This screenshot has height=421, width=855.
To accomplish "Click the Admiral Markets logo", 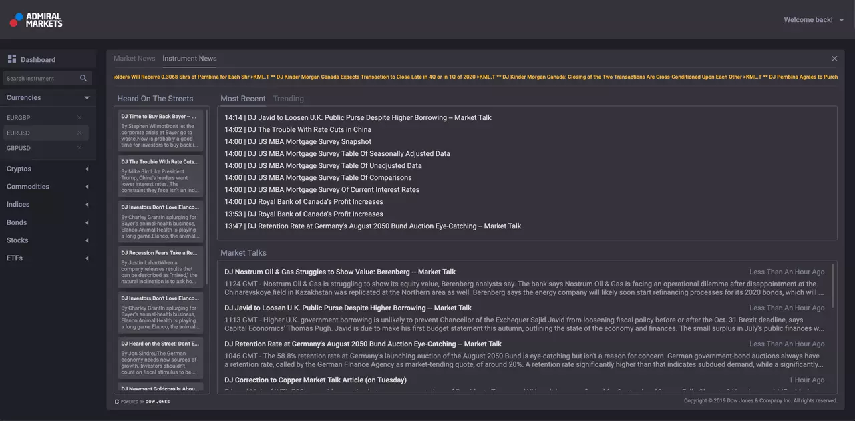I will pyautogui.click(x=36, y=20).
